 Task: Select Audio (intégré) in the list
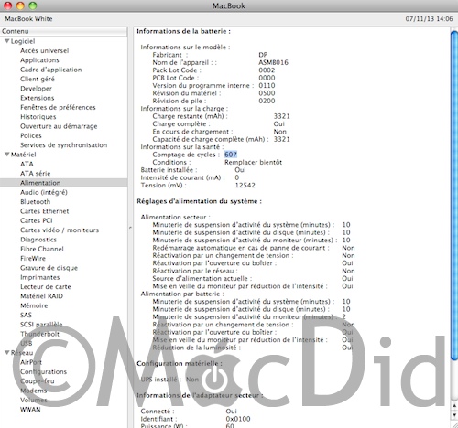(x=44, y=192)
